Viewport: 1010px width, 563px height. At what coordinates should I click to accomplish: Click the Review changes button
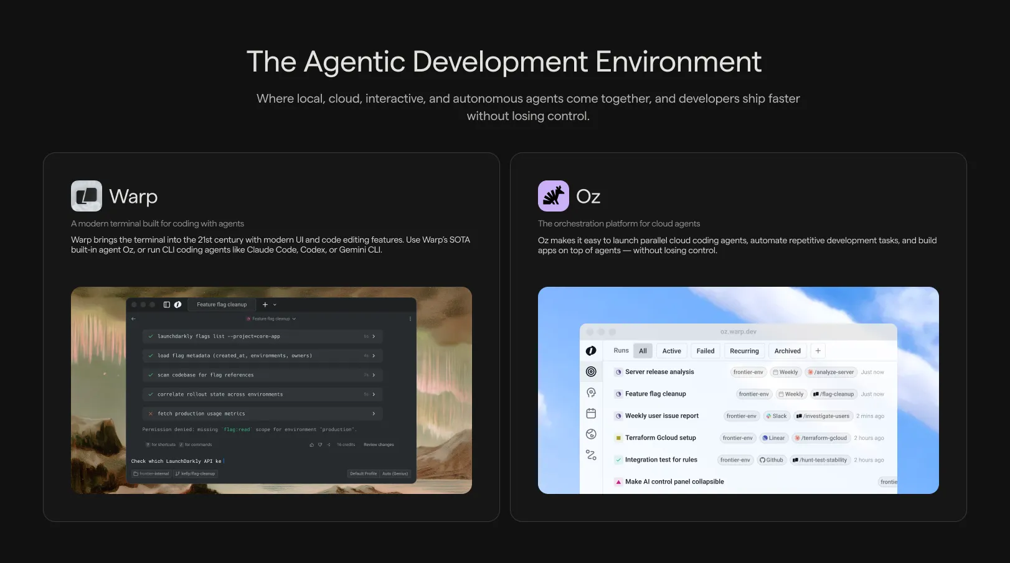pos(379,445)
